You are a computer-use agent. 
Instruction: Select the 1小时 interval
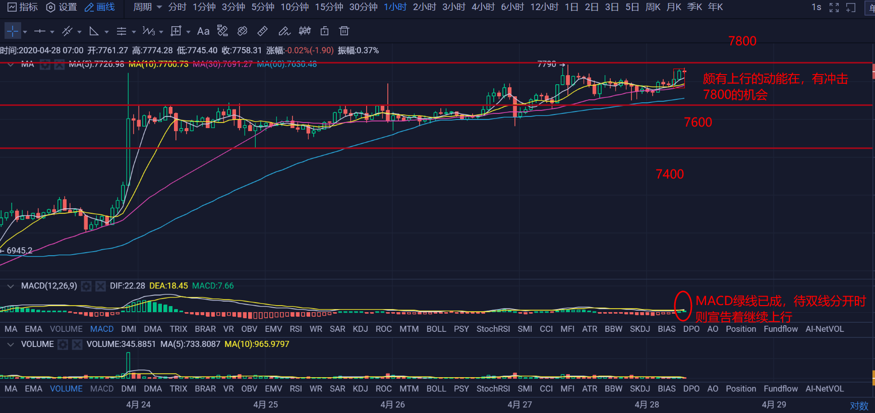click(x=395, y=7)
